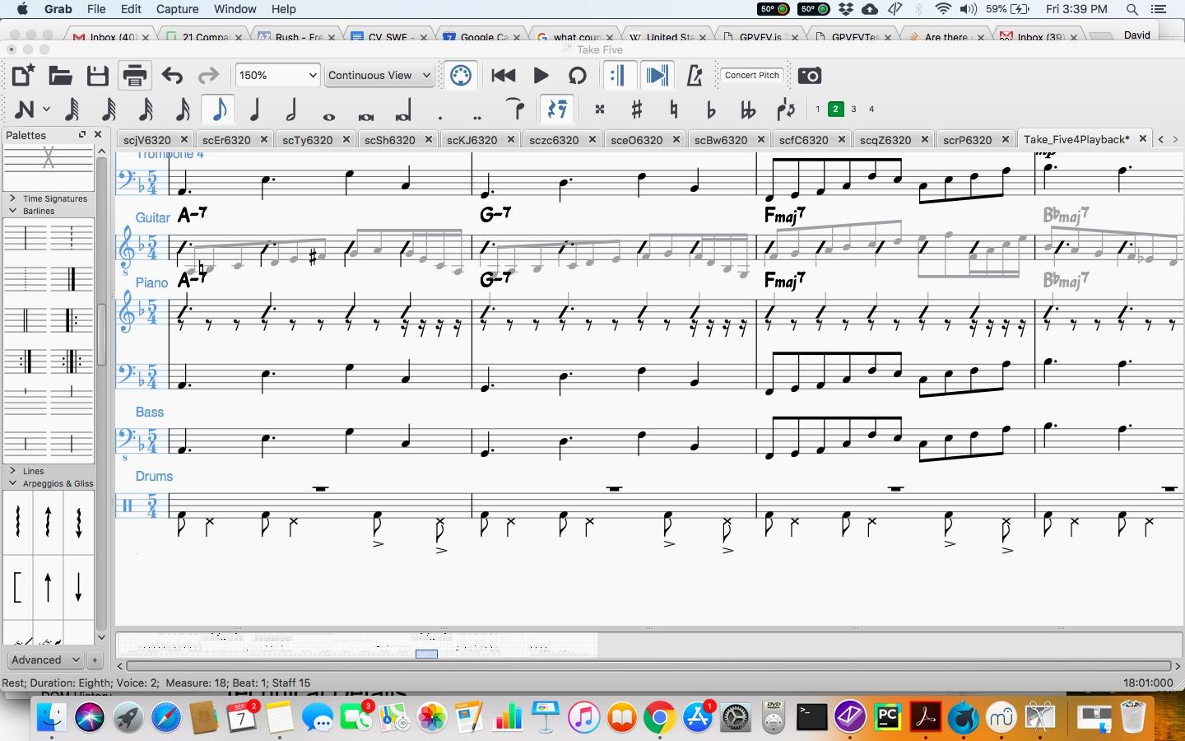Viewport: 1185px width, 741px height.
Task: Open the Advanced workspace dropdown
Action: click(45, 659)
